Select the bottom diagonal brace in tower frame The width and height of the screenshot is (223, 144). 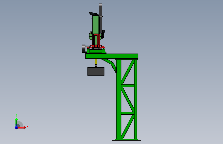pos(128,127)
